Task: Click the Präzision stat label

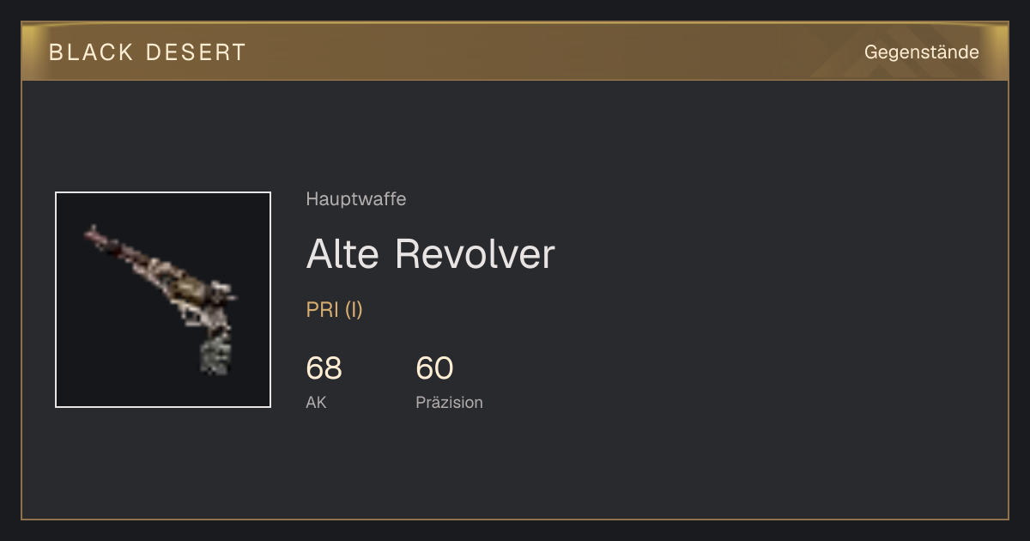Action: [449, 402]
